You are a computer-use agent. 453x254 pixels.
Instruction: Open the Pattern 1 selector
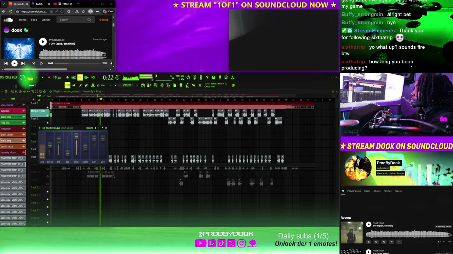128,85
